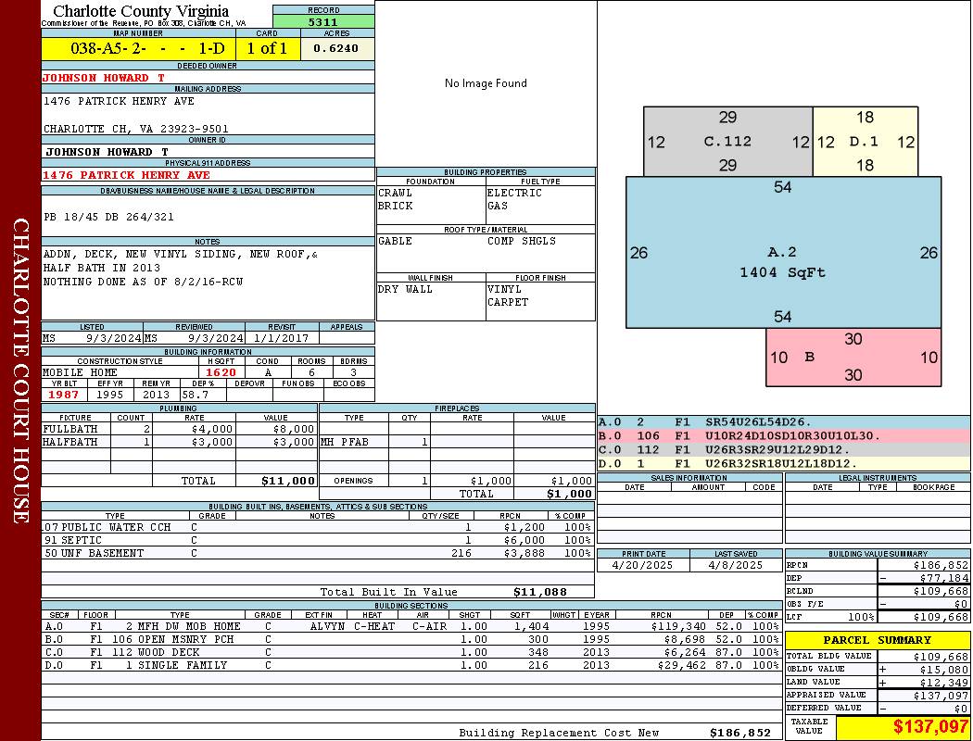The width and height of the screenshot is (973, 741).
Task: Click the RPCN value $186,852 in value summary
Action: pyautogui.click(x=941, y=566)
